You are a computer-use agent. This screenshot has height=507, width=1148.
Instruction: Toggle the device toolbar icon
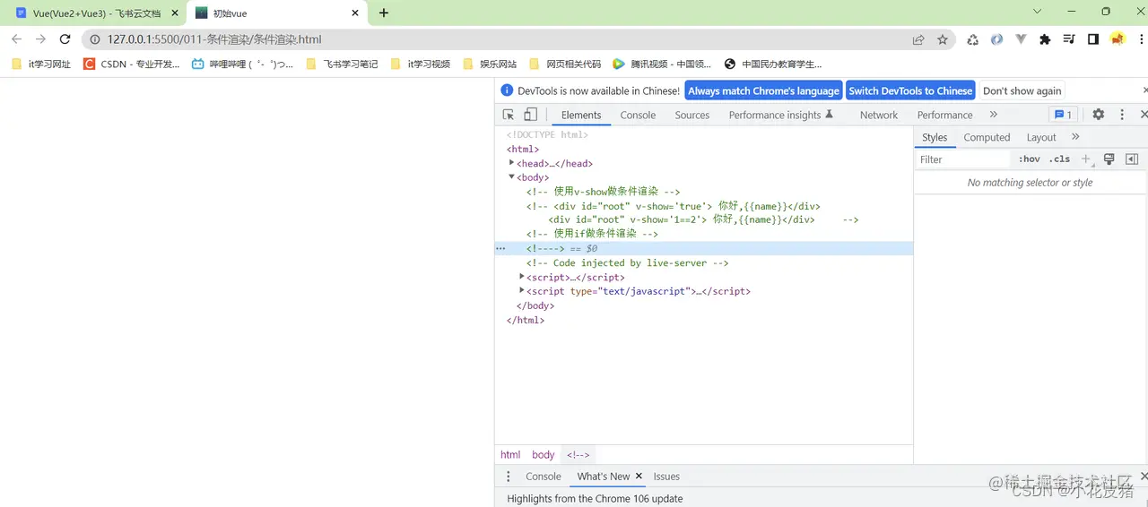pos(530,115)
